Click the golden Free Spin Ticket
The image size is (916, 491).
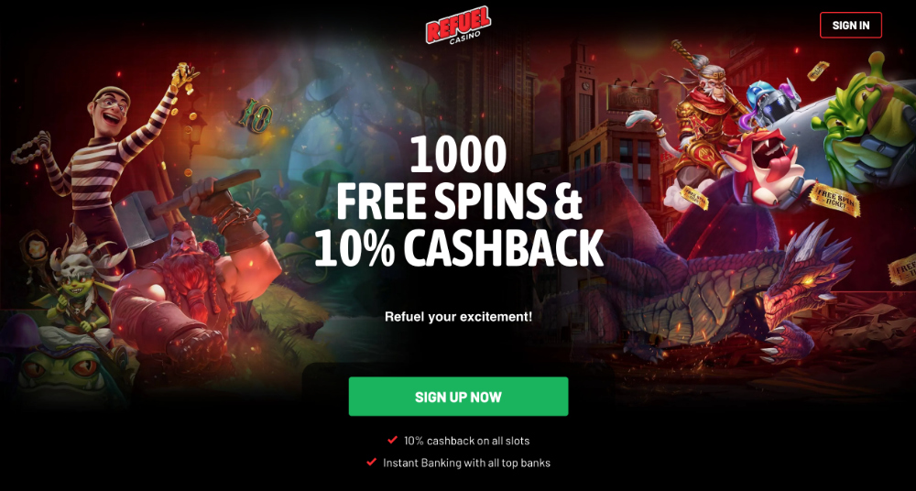tap(834, 200)
